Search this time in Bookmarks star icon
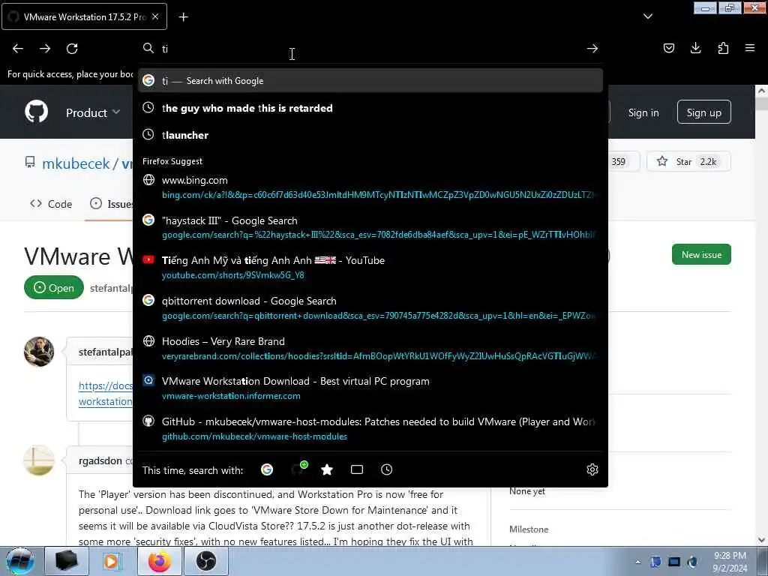Image resolution: width=768 pixels, height=576 pixels. 327,469
